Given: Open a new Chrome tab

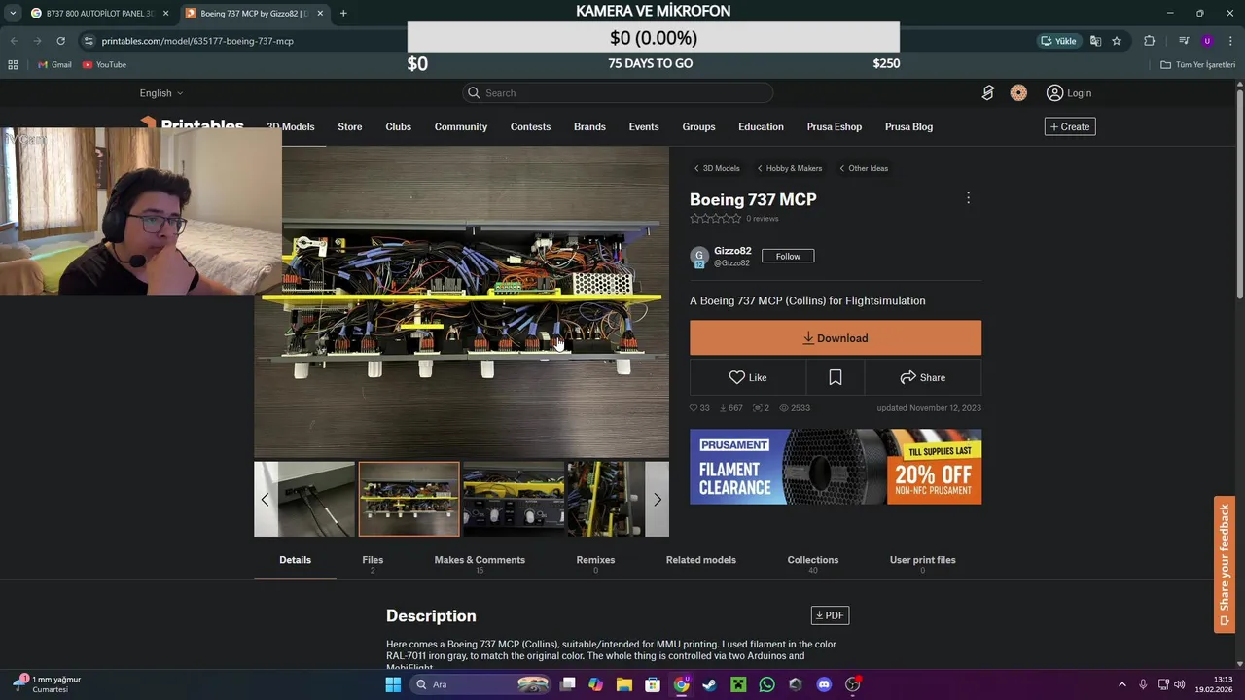Looking at the screenshot, I should 343,14.
